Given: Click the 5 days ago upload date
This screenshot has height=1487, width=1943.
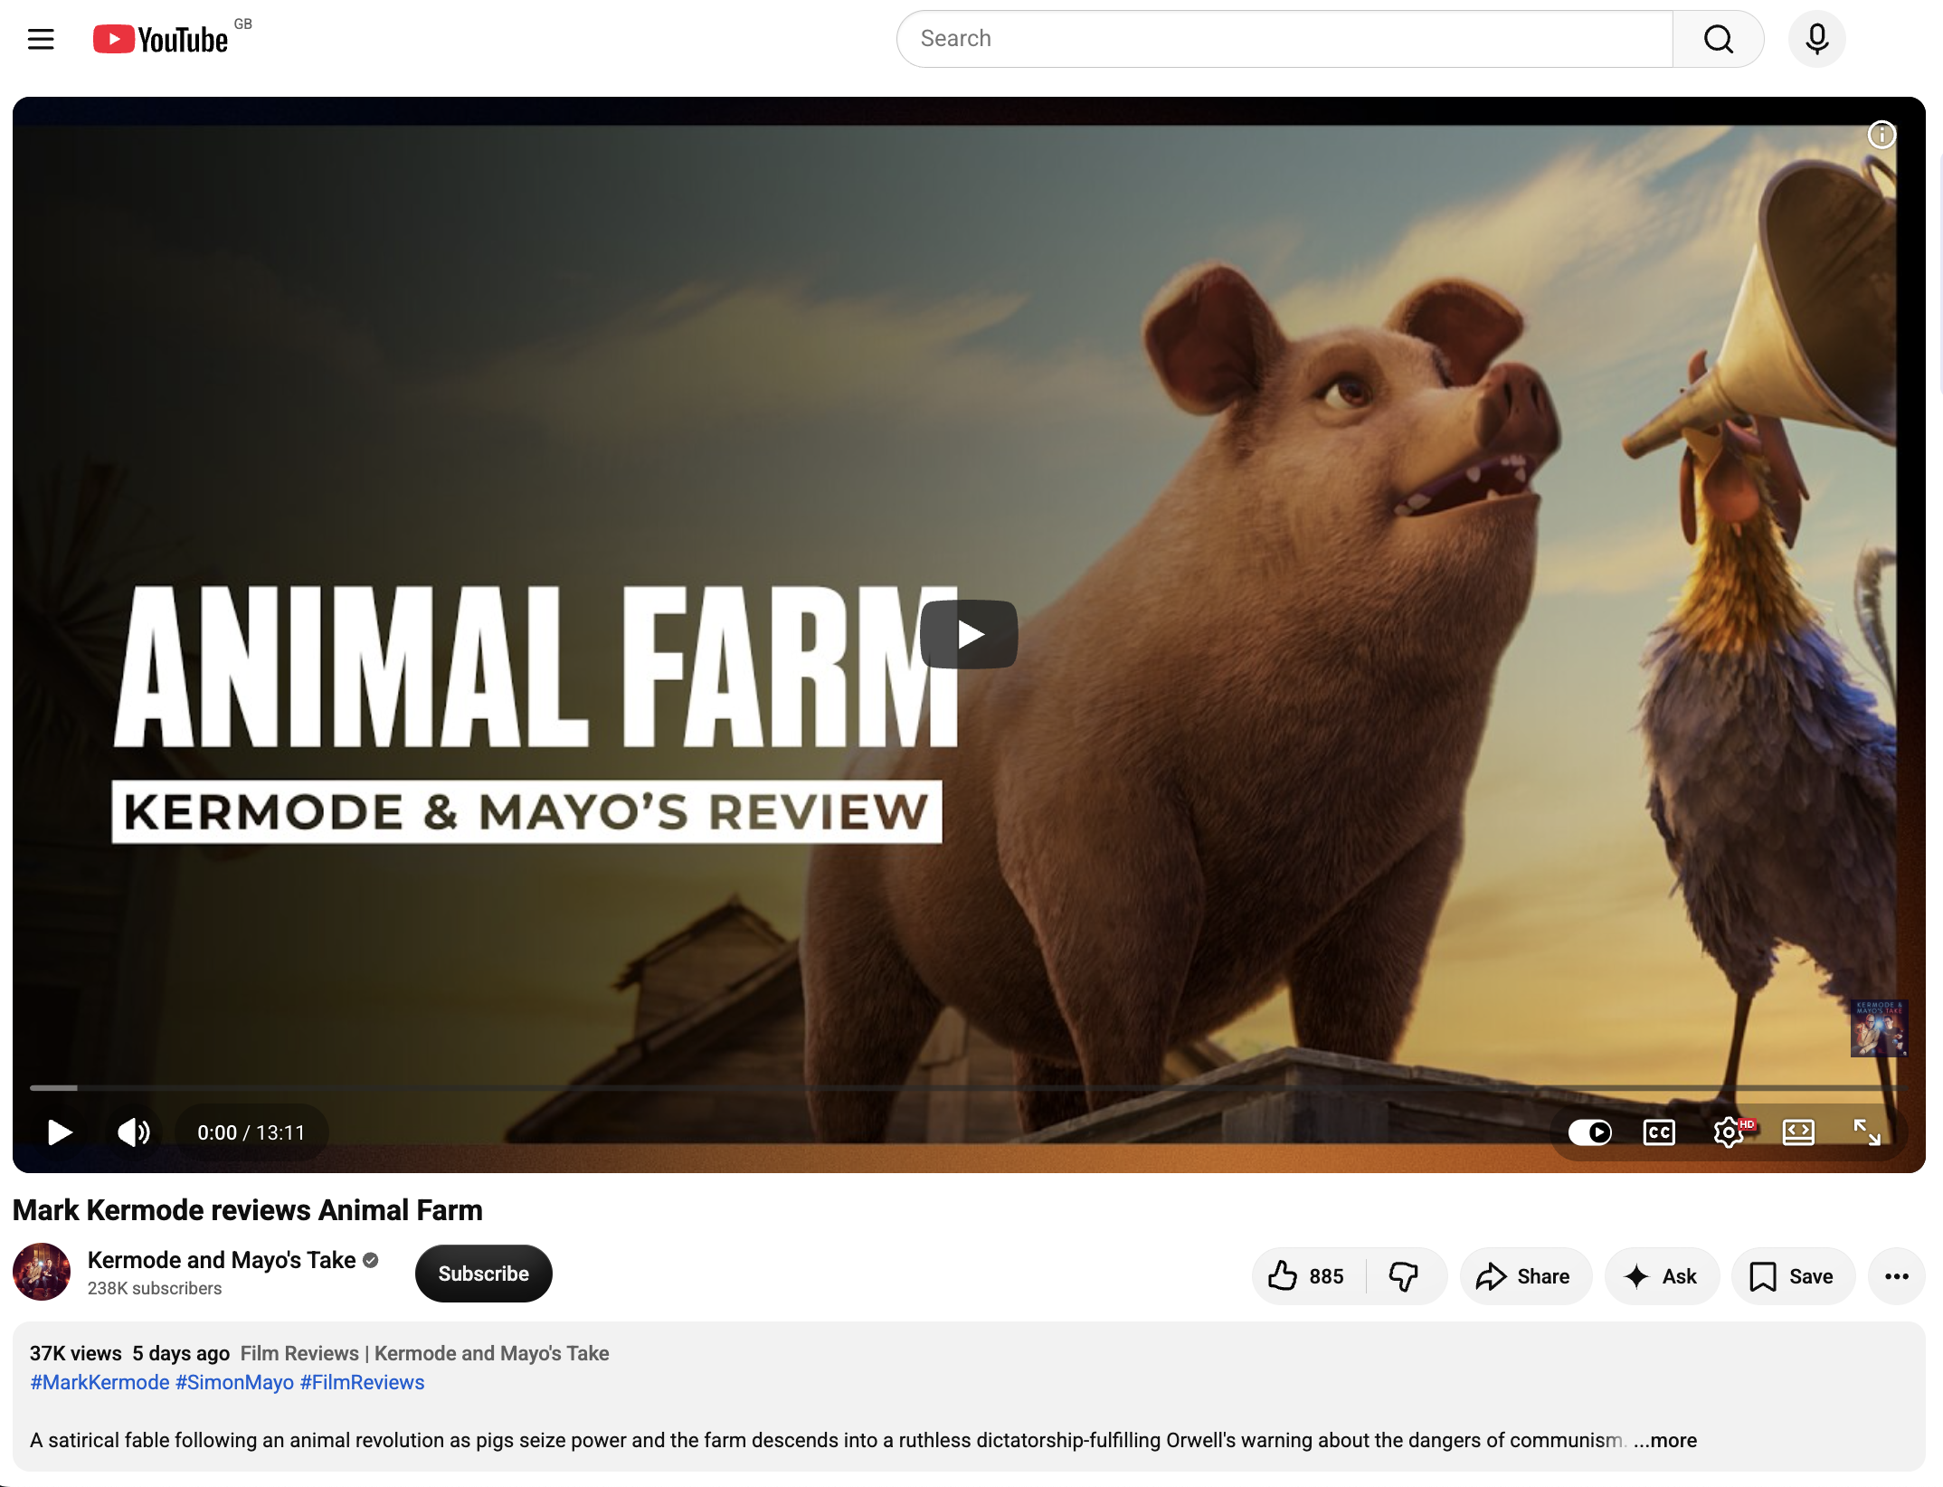Looking at the screenshot, I should (x=181, y=1353).
